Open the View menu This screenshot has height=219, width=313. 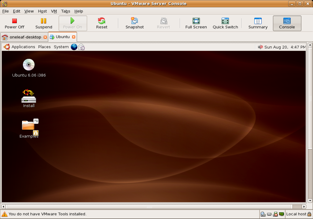click(x=29, y=11)
